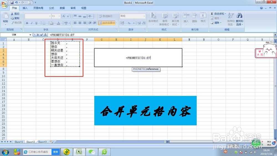Viewport: 277px width, 156px height.
Task: Open the 查找和选择 find and select menu
Action: pos(239,19)
